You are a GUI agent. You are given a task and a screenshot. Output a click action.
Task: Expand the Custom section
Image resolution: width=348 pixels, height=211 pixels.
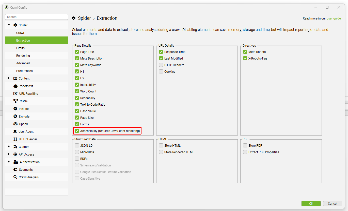[x=9, y=147]
